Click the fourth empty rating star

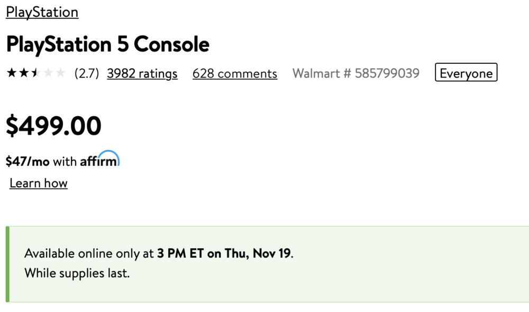click(48, 73)
